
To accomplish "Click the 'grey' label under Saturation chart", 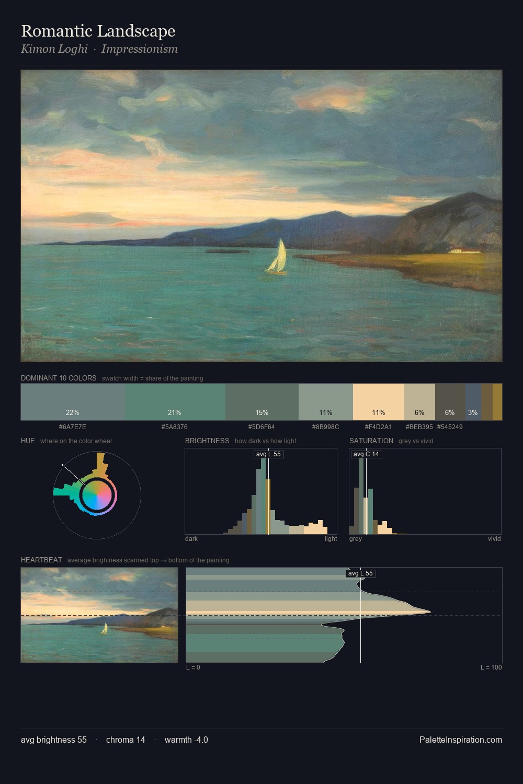I will tap(356, 539).
